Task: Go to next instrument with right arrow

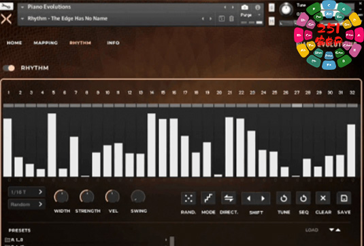Action: click(x=233, y=7)
